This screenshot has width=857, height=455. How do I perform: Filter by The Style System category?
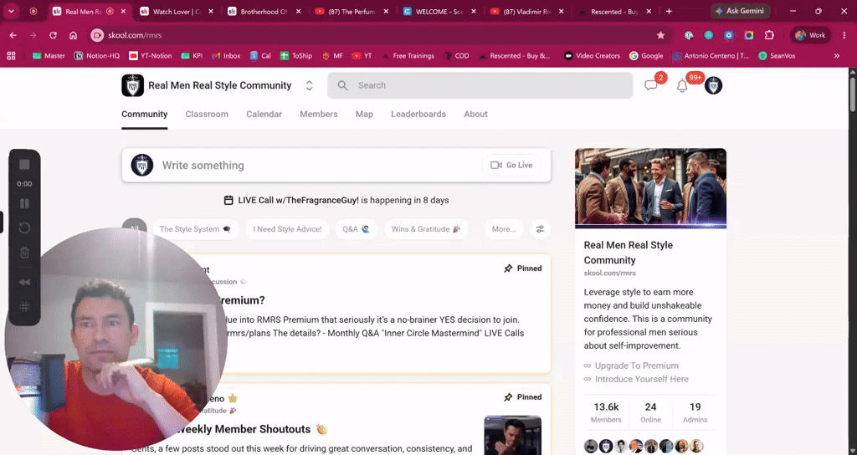point(194,229)
